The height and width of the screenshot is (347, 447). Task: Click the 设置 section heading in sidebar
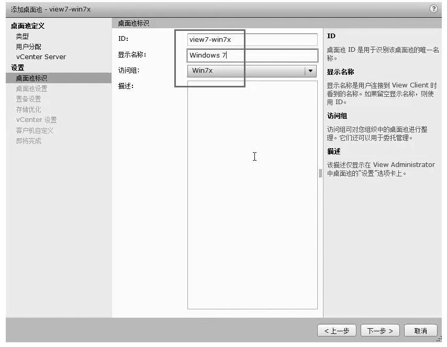tap(17, 68)
